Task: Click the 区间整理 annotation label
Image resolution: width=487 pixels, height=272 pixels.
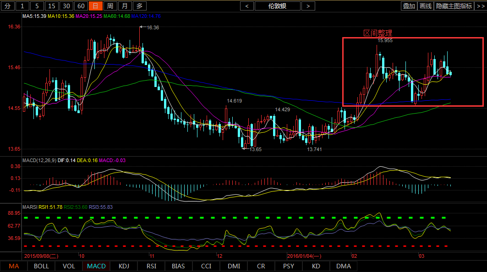Action: coord(378,33)
